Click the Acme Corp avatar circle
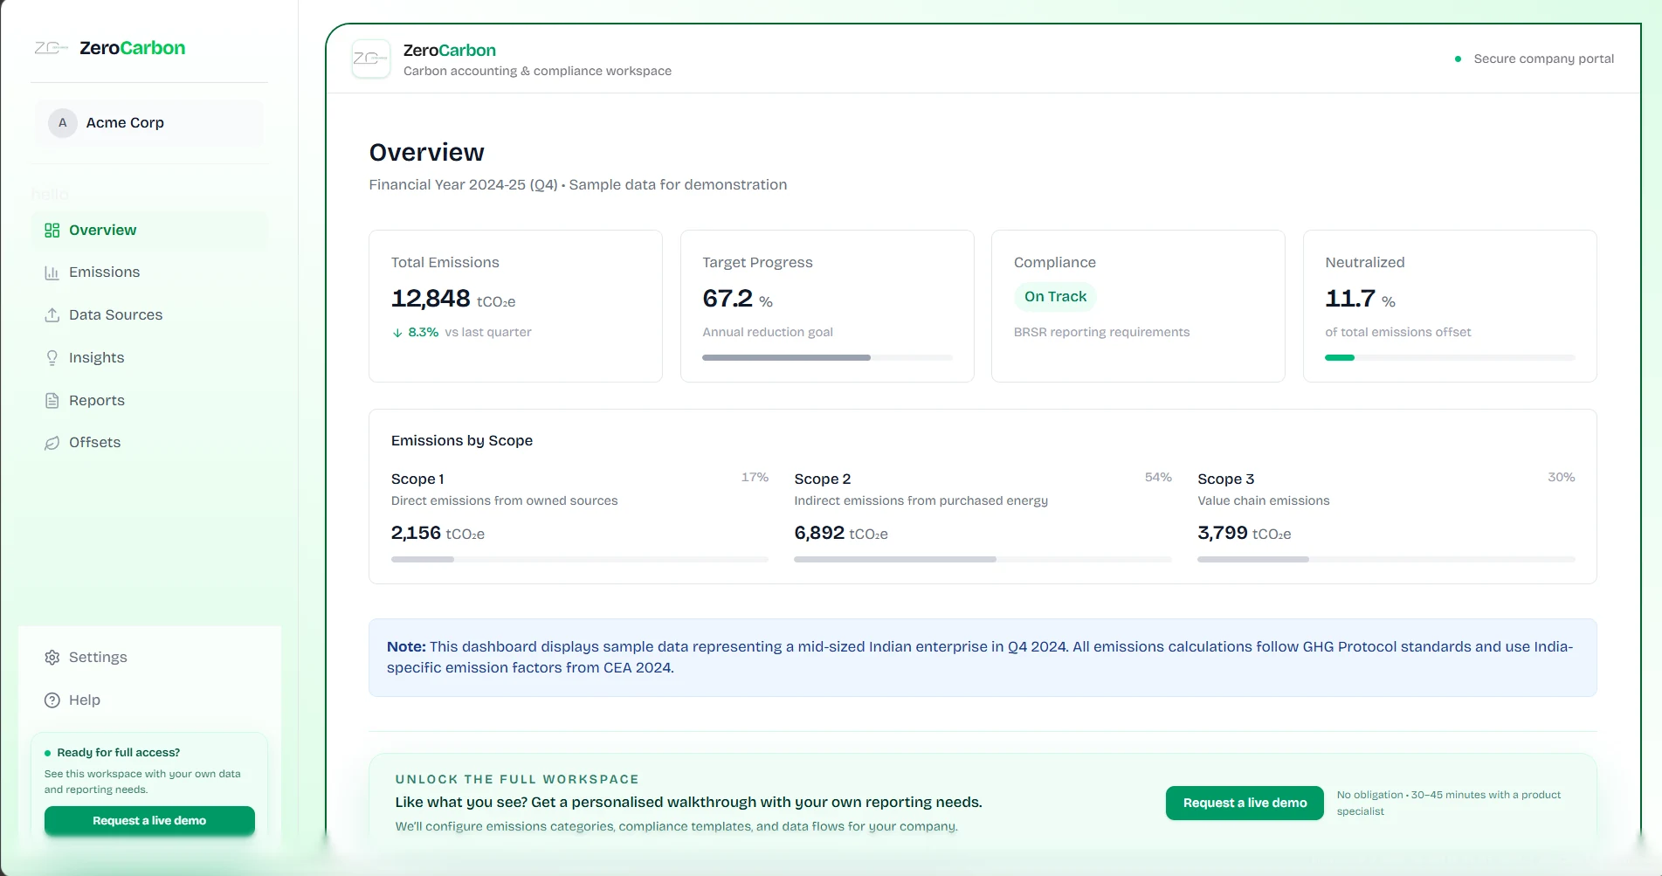Screen dimensions: 1662x876 point(63,123)
